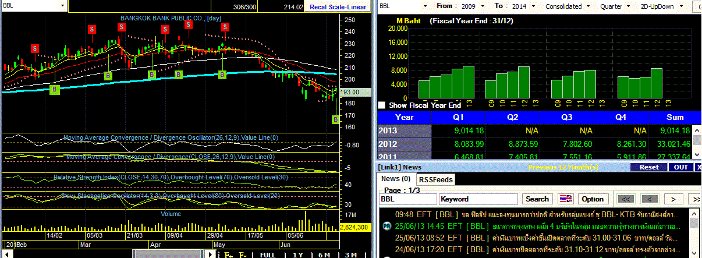This screenshot has width=702, height=258.
Task: Click the 193.00 current price label
Action: 355,92
